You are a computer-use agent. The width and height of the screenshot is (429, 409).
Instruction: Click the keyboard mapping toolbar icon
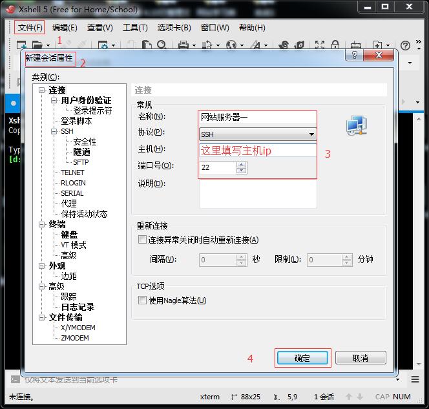356,45
